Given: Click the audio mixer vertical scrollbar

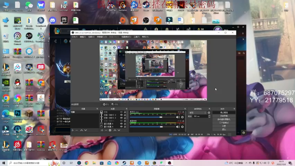Looking at the screenshot, I should tap(186, 121).
